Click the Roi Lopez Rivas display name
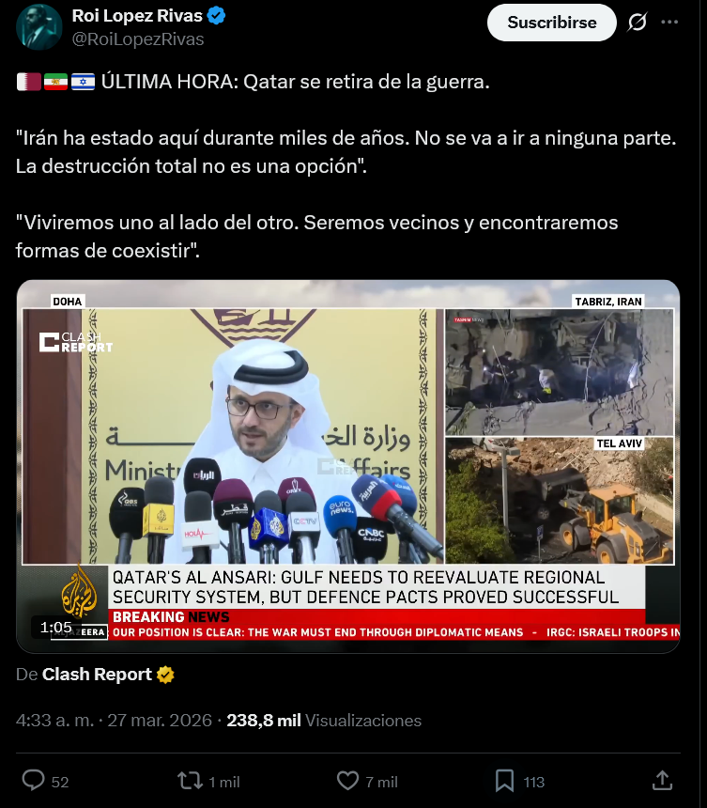This screenshot has height=808, width=707. pos(137,16)
